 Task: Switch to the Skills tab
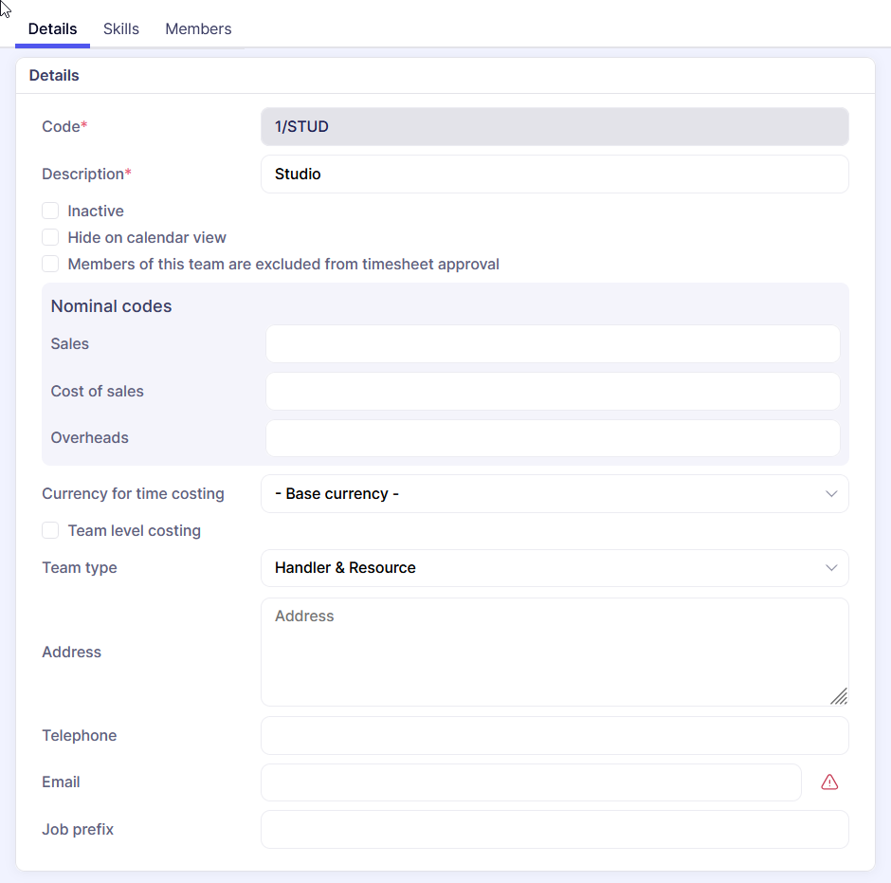(121, 28)
